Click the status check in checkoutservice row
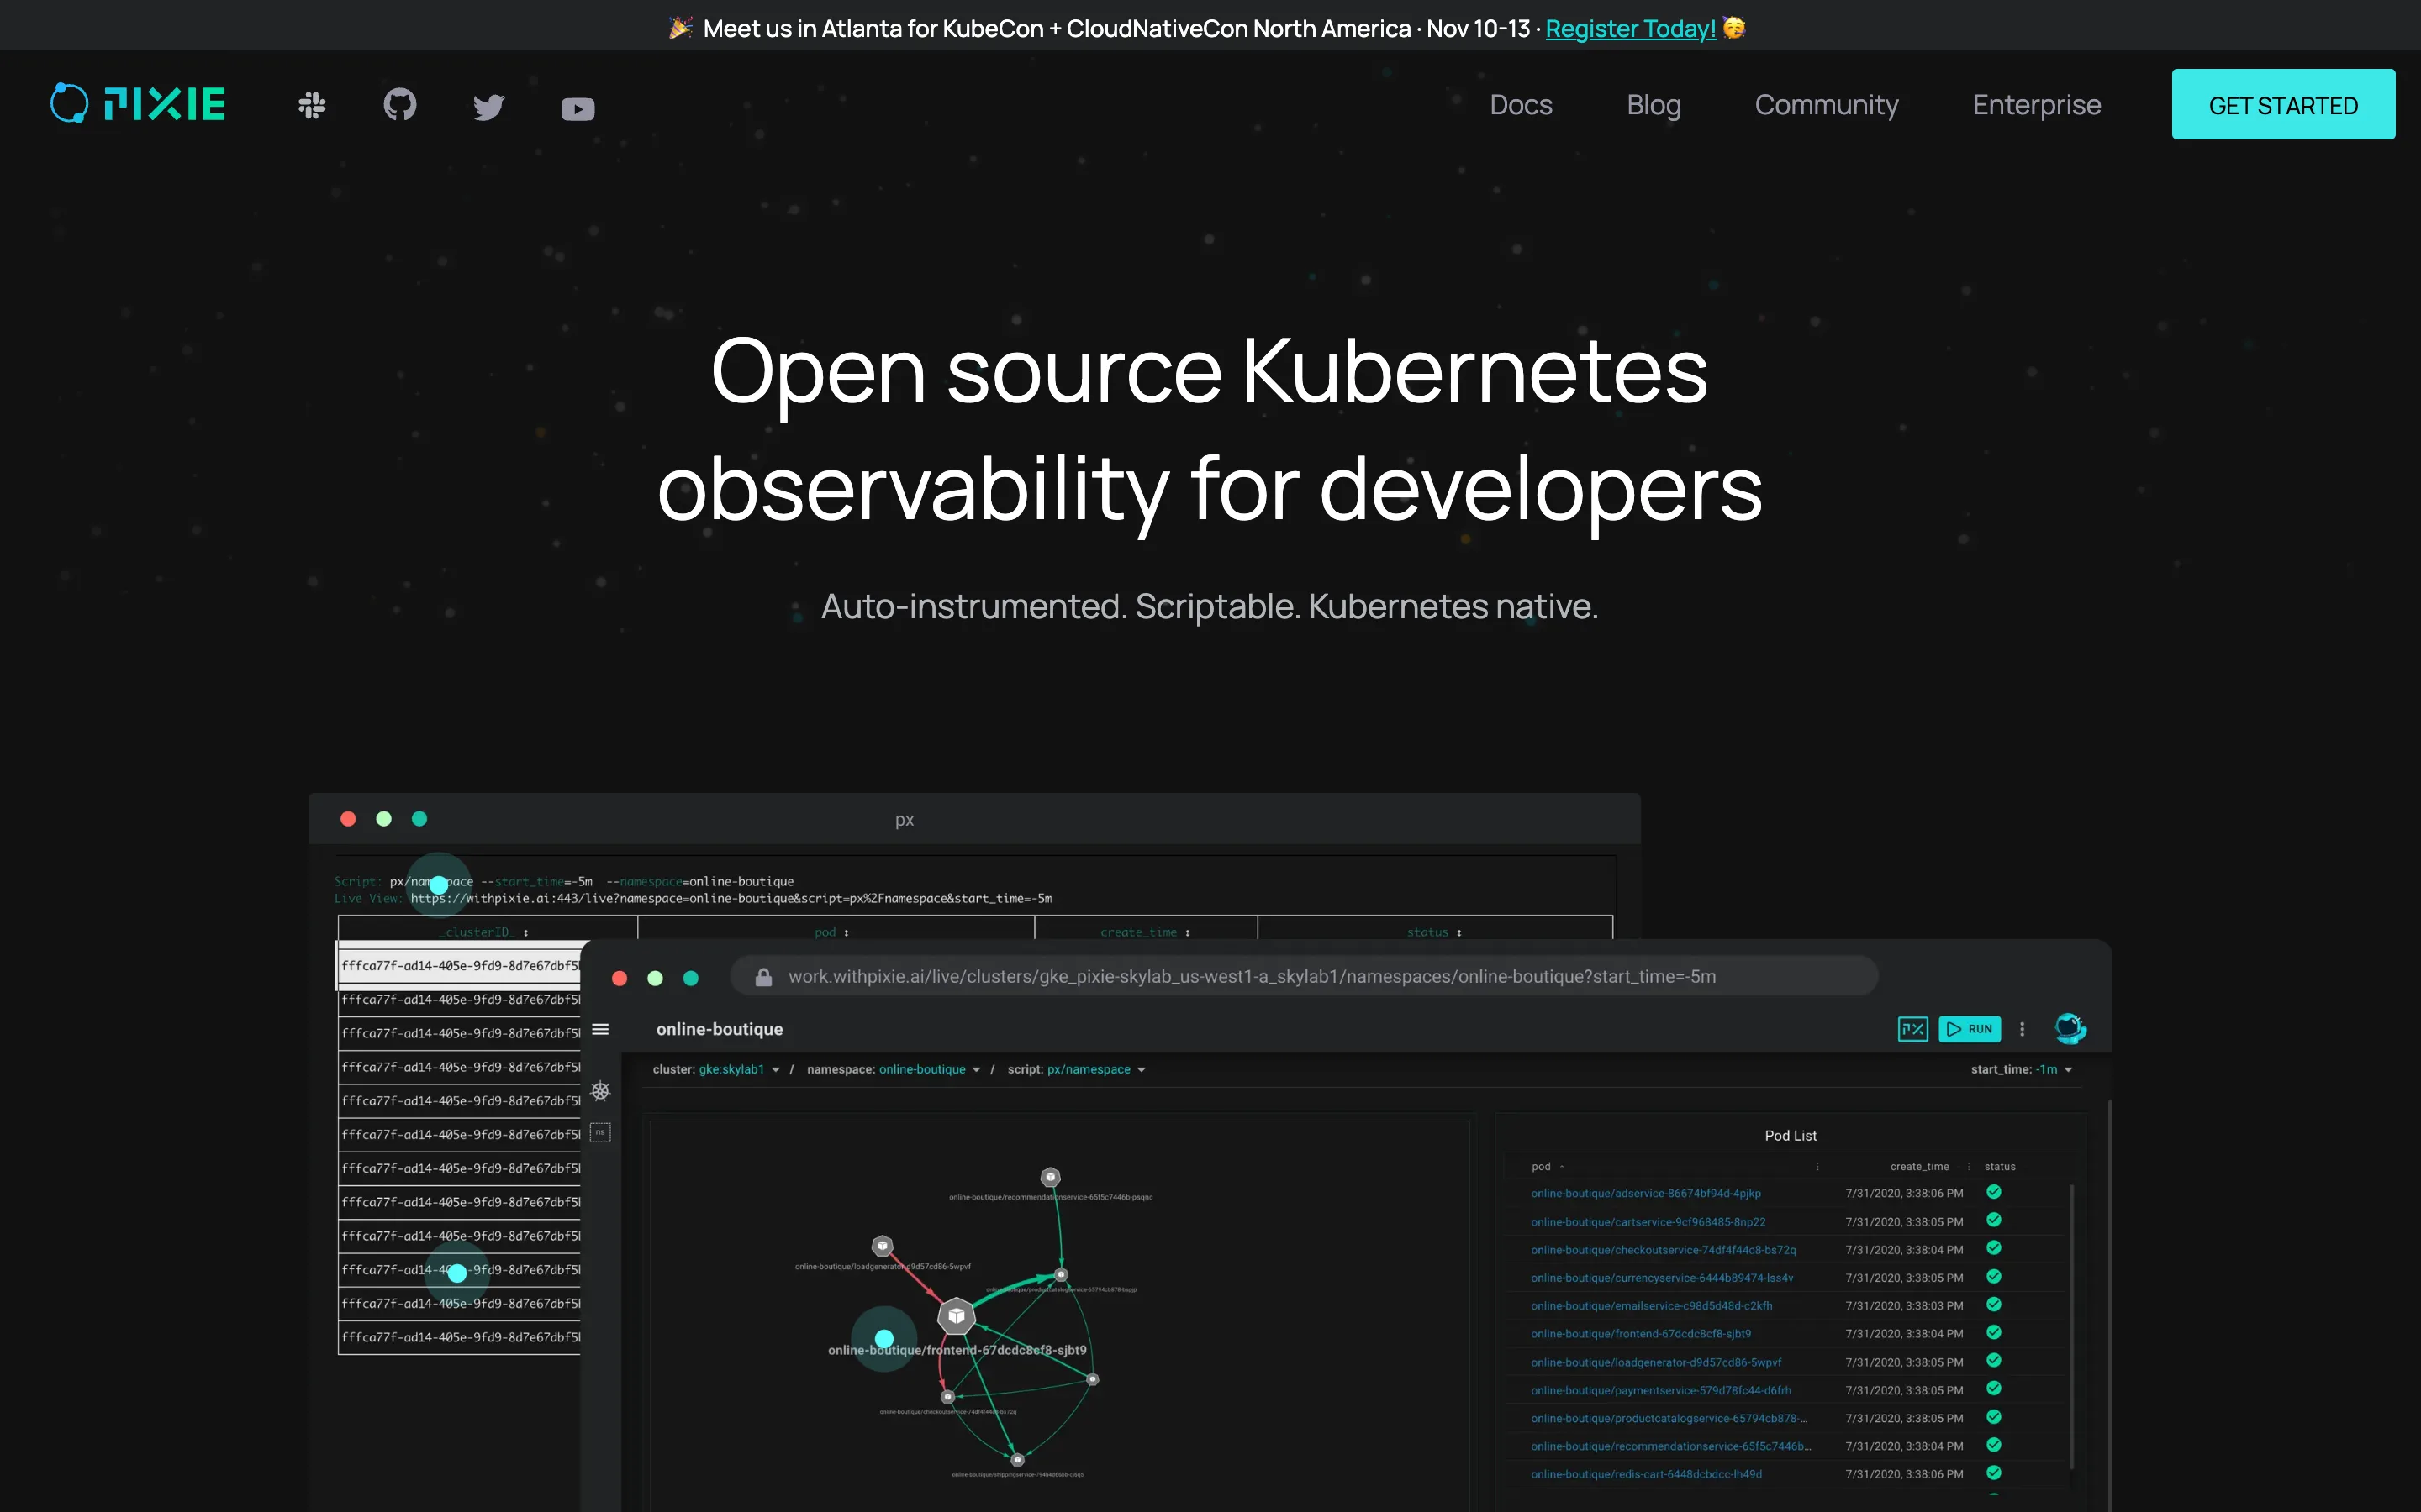2421x1512 pixels. [x=1994, y=1248]
